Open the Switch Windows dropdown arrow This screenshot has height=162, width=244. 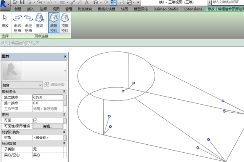point(134,2)
